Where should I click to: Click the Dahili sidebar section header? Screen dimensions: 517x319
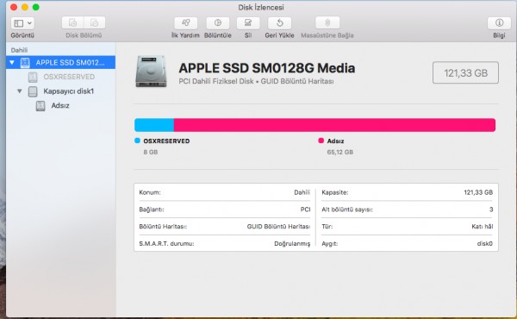[x=19, y=50]
